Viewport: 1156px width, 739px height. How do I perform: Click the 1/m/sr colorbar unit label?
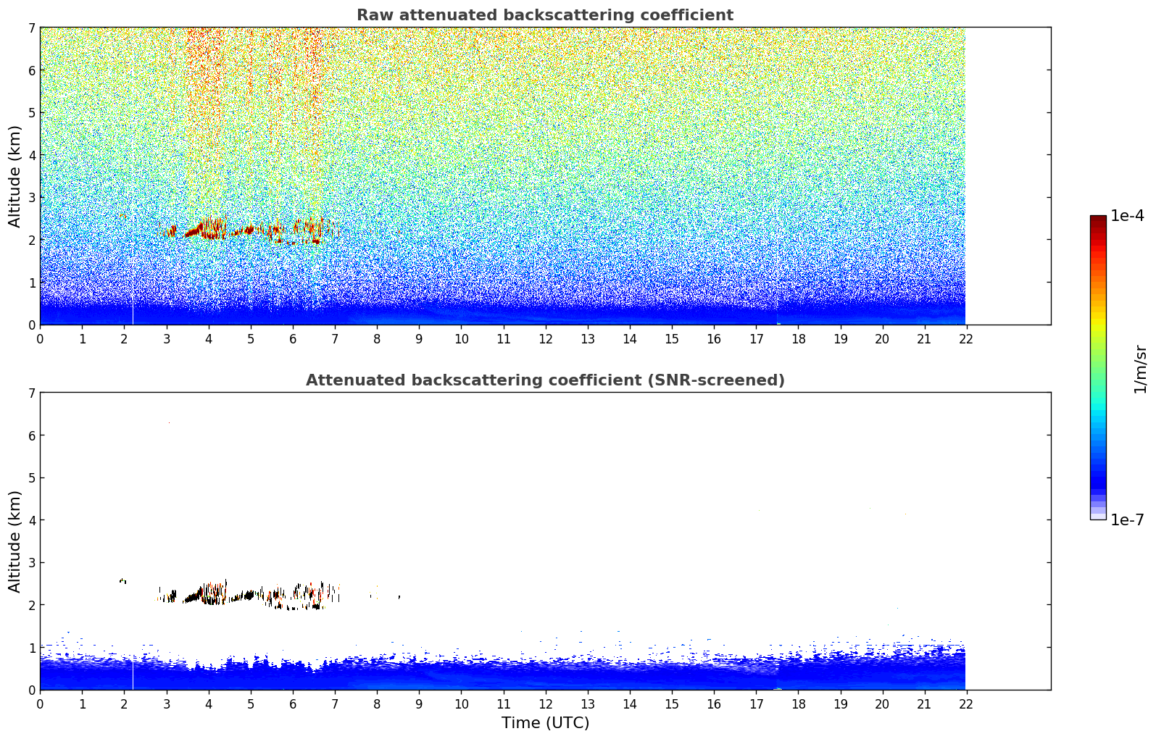tap(1140, 369)
